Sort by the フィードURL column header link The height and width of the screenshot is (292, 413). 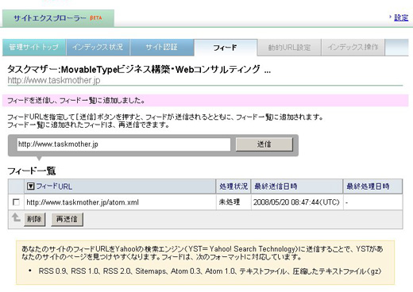click(x=54, y=186)
